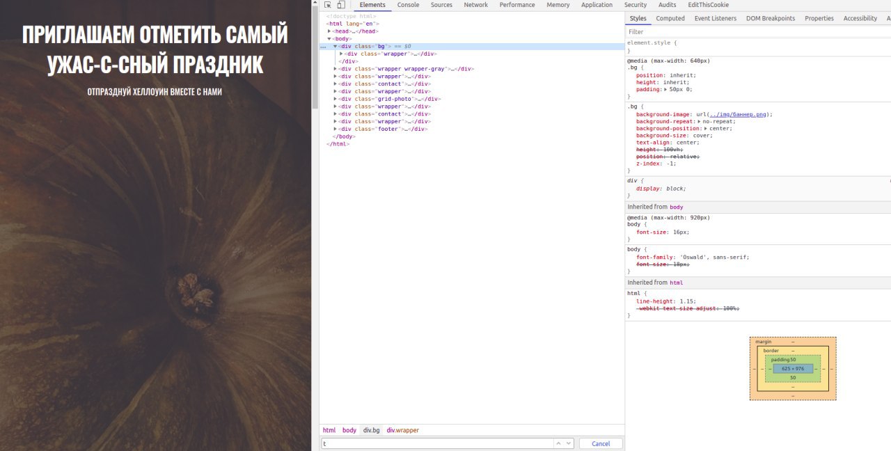This screenshot has width=891, height=451.
Task: Select the Computed sidebar tab
Action: pos(670,19)
